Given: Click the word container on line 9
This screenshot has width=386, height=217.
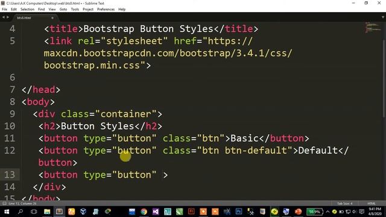Looking at the screenshot, I should pos(126,114).
